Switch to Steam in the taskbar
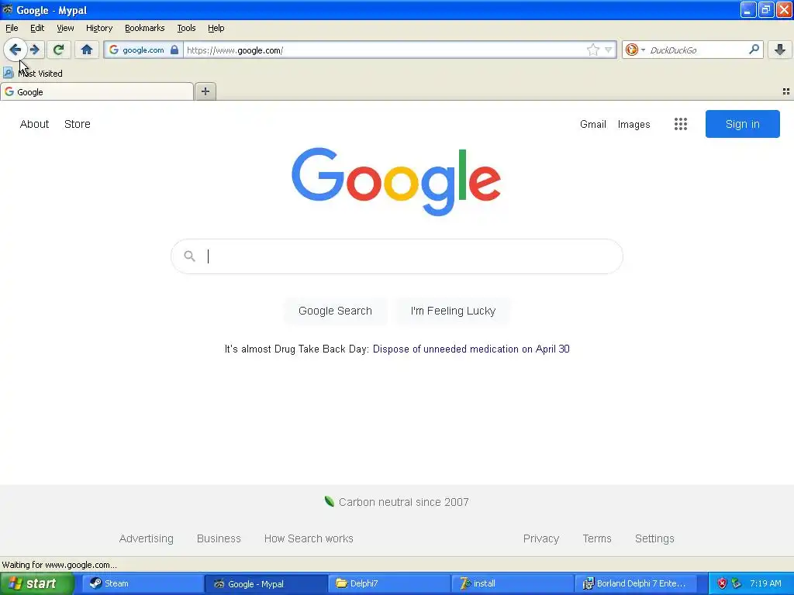794x595 pixels. pyautogui.click(x=143, y=583)
